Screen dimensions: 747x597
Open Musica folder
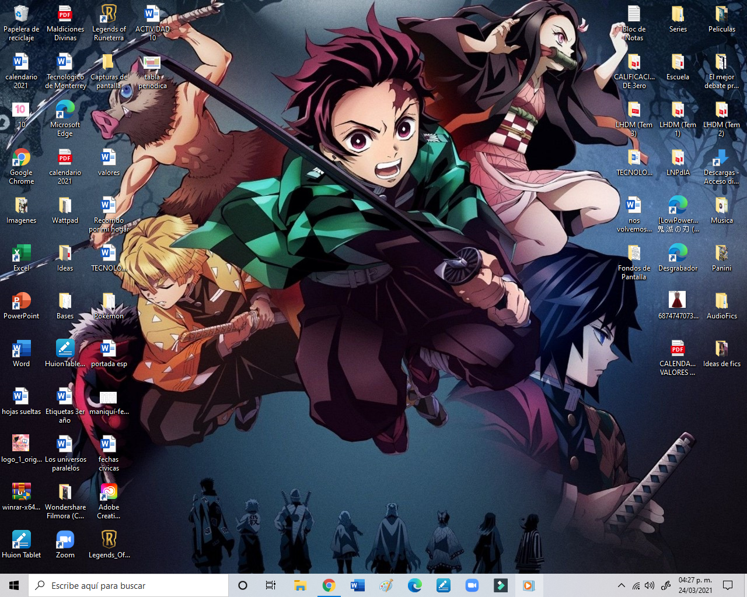(721, 210)
